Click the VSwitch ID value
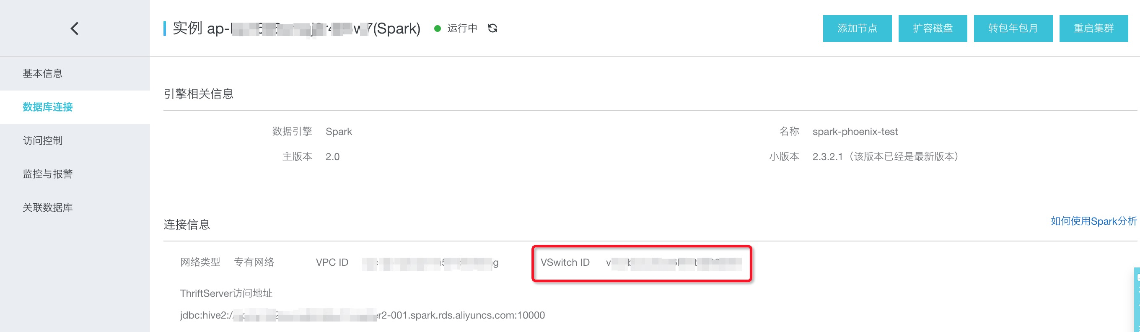The width and height of the screenshot is (1140, 332). tap(674, 263)
